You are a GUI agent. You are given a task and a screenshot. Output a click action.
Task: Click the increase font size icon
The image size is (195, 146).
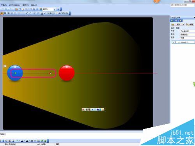[27, 14]
